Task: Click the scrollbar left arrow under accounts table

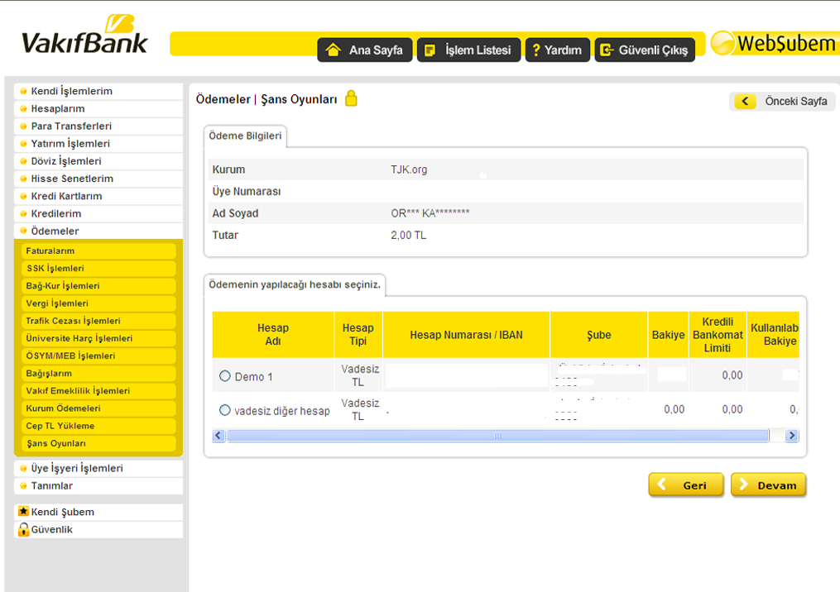Action: click(x=218, y=436)
